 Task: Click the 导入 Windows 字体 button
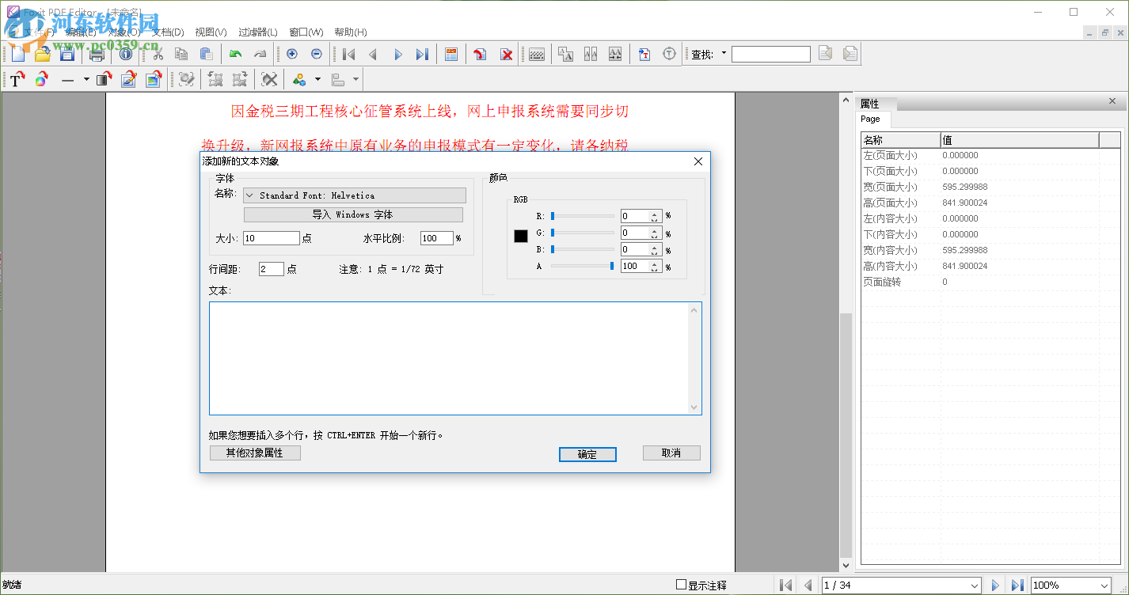tap(354, 214)
